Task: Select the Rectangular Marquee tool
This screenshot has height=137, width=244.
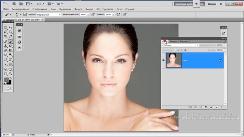Action: click(6, 28)
